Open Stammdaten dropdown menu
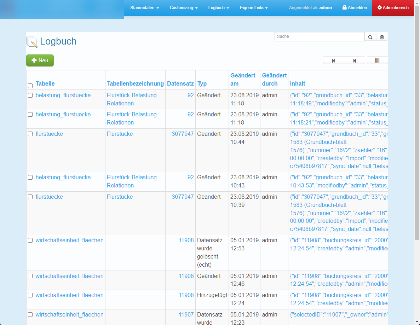Viewport: 420px width, 325px height. click(x=145, y=8)
